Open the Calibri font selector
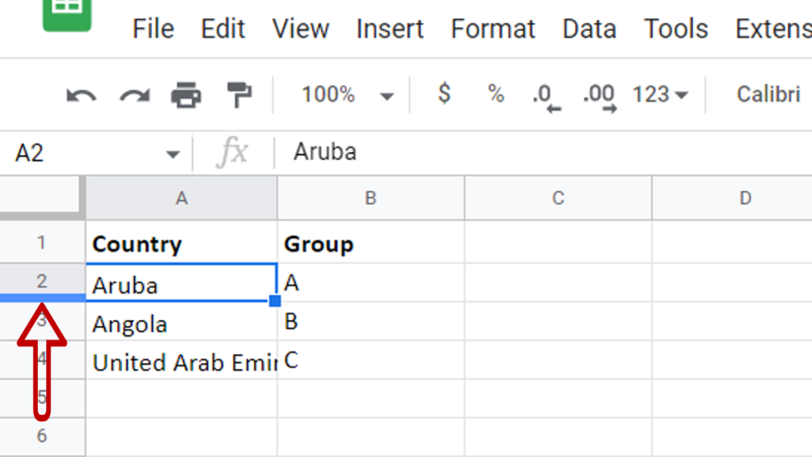This screenshot has width=812, height=457. [768, 94]
